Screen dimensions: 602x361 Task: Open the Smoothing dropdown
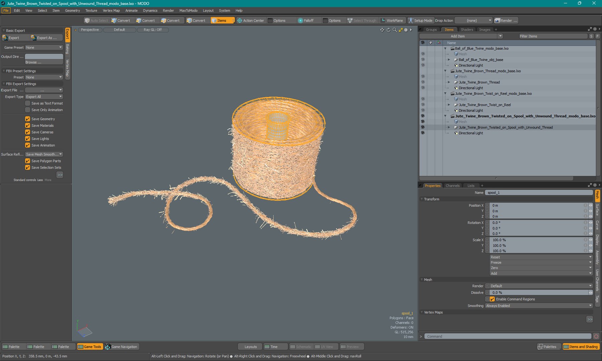[539, 306]
